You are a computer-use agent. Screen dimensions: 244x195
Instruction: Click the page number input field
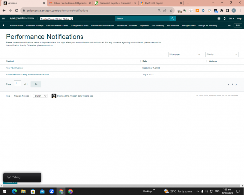tap(18, 83)
